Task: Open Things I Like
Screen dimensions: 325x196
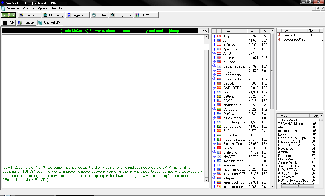Action: [121, 15]
